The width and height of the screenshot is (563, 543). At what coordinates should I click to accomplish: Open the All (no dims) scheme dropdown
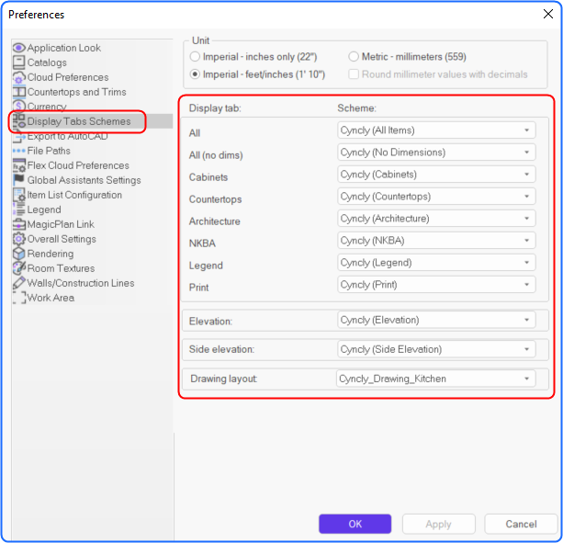436,153
